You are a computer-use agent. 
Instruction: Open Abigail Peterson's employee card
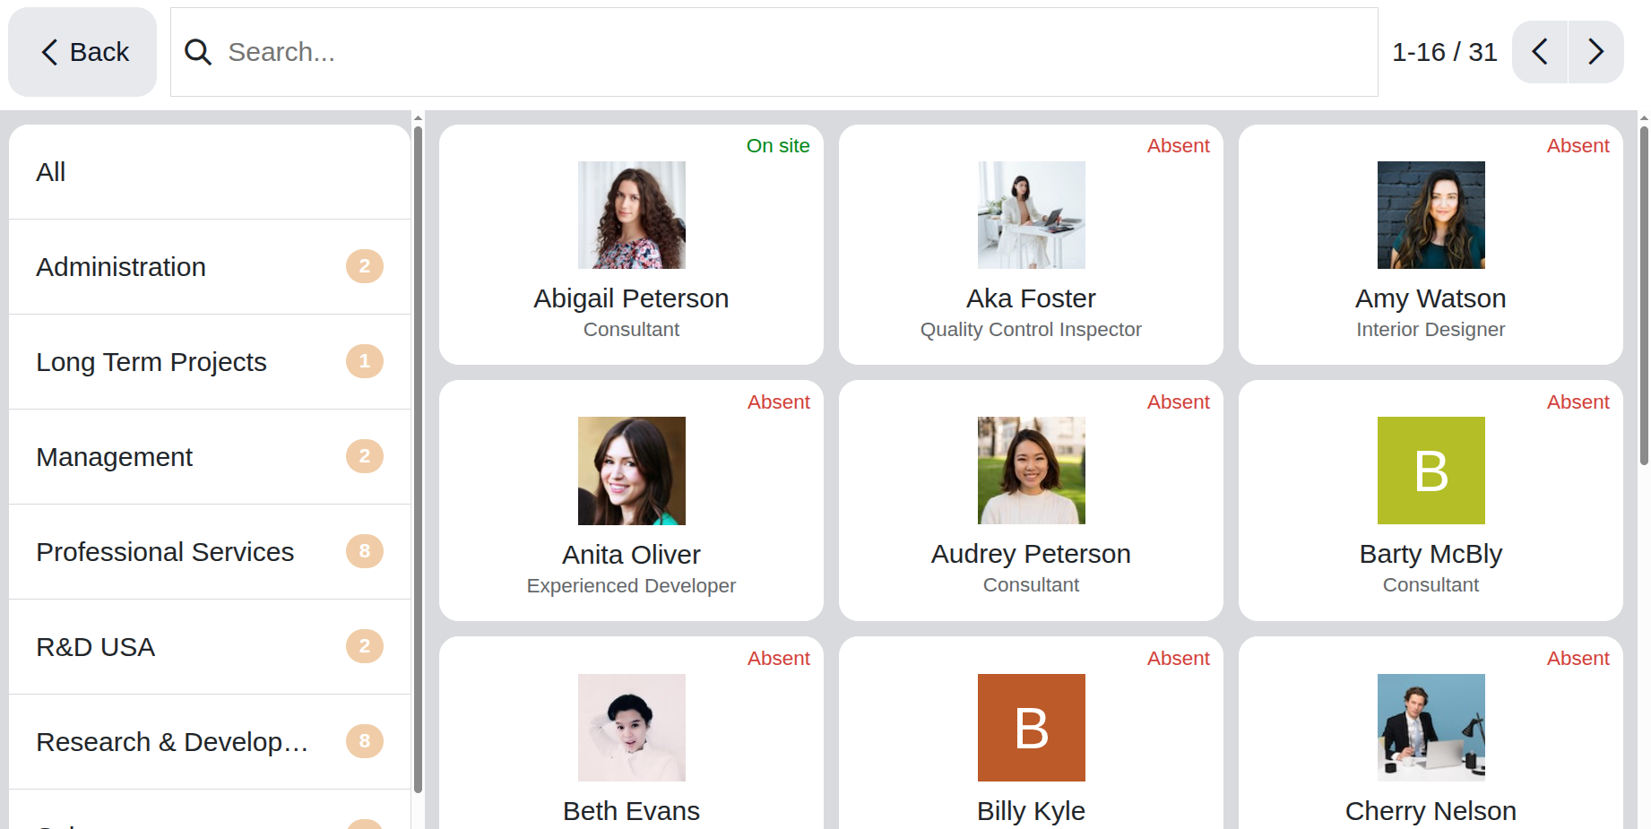pos(631,298)
